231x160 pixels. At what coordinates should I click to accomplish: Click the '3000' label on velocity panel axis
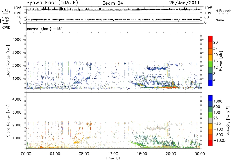(17, 112)
